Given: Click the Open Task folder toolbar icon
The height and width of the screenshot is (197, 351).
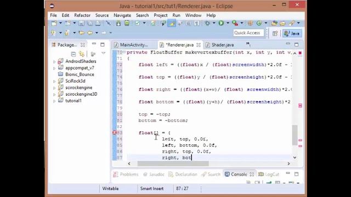Looking at the screenshot, I should (x=282, y=23).
